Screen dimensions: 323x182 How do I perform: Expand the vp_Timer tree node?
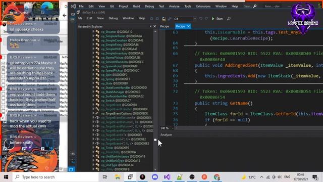pos(93,148)
